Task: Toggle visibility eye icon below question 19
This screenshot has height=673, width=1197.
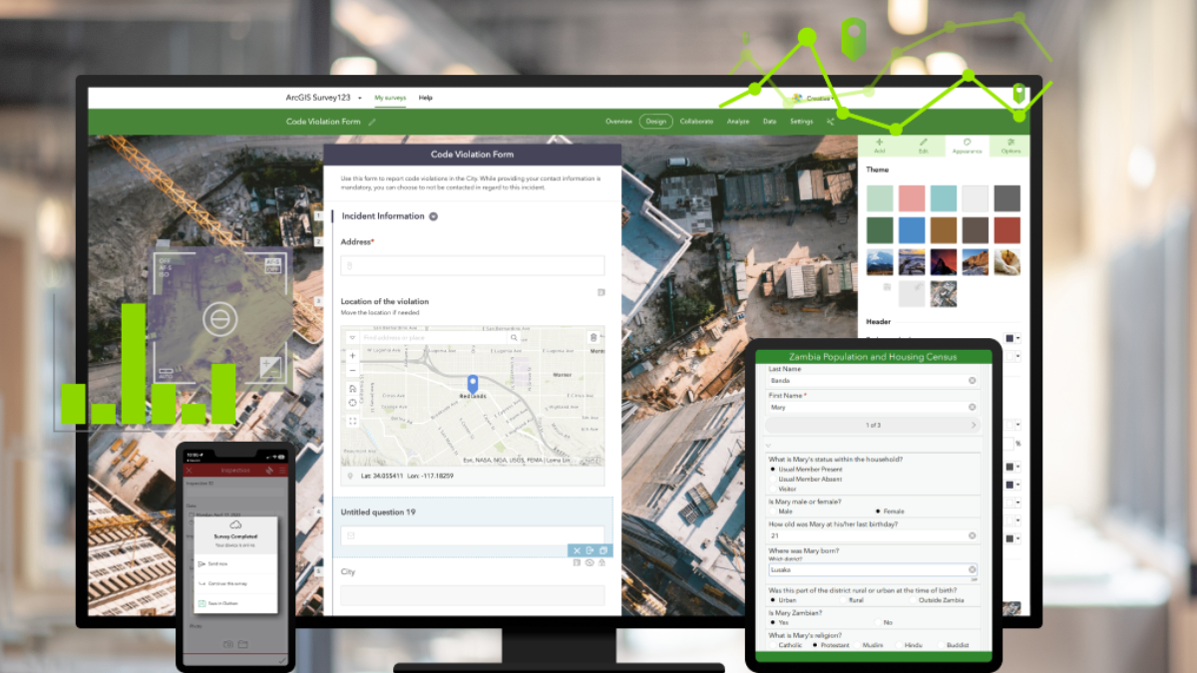Action: click(x=590, y=563)
